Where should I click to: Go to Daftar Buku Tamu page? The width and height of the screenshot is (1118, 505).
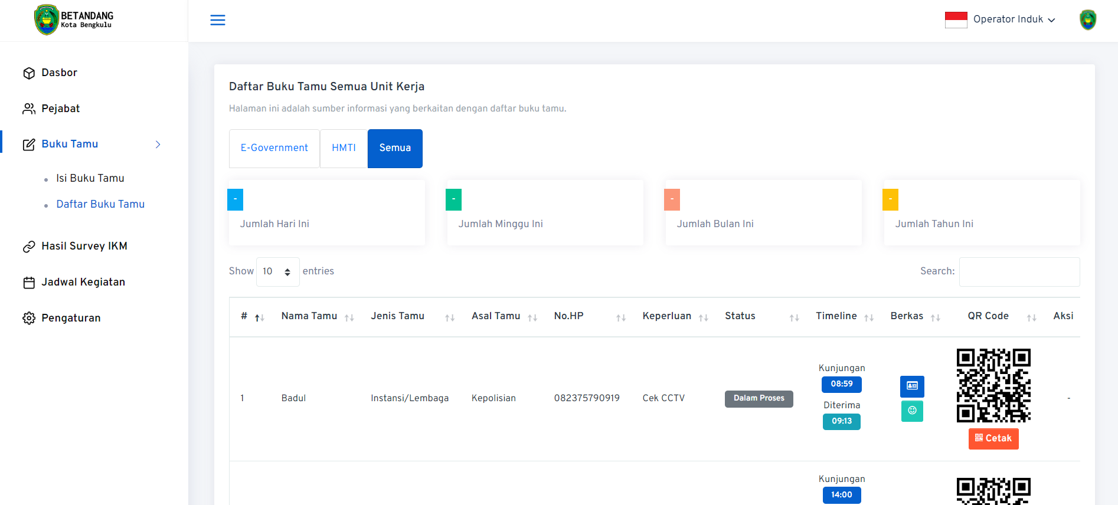point(100,204)
